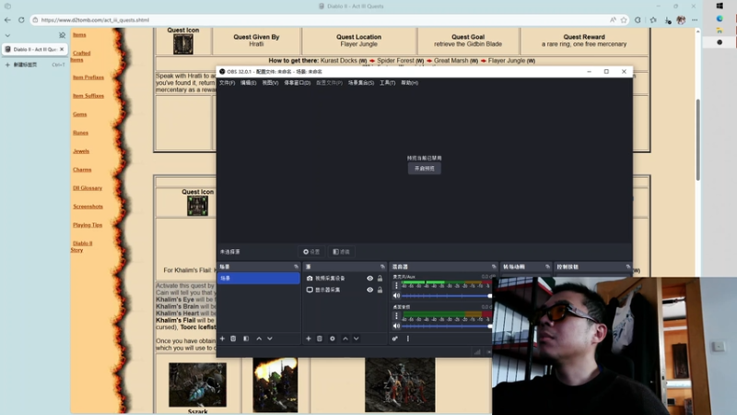
Task: Open the browser profile avatar
Action: coord(681,19)
